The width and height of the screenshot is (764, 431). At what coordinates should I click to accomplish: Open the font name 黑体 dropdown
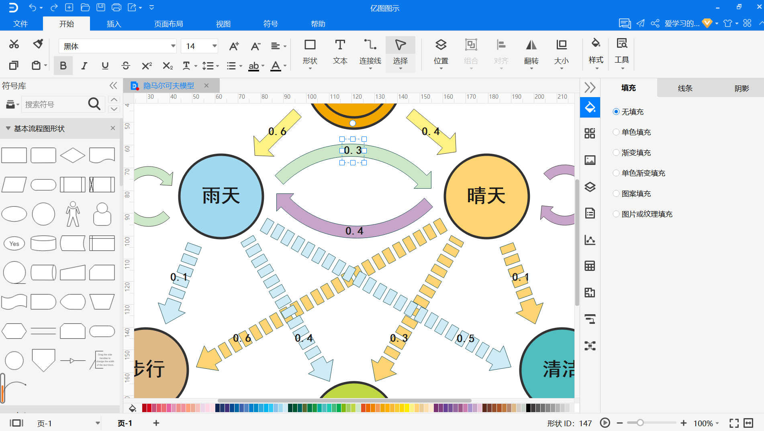pos(173,46)
